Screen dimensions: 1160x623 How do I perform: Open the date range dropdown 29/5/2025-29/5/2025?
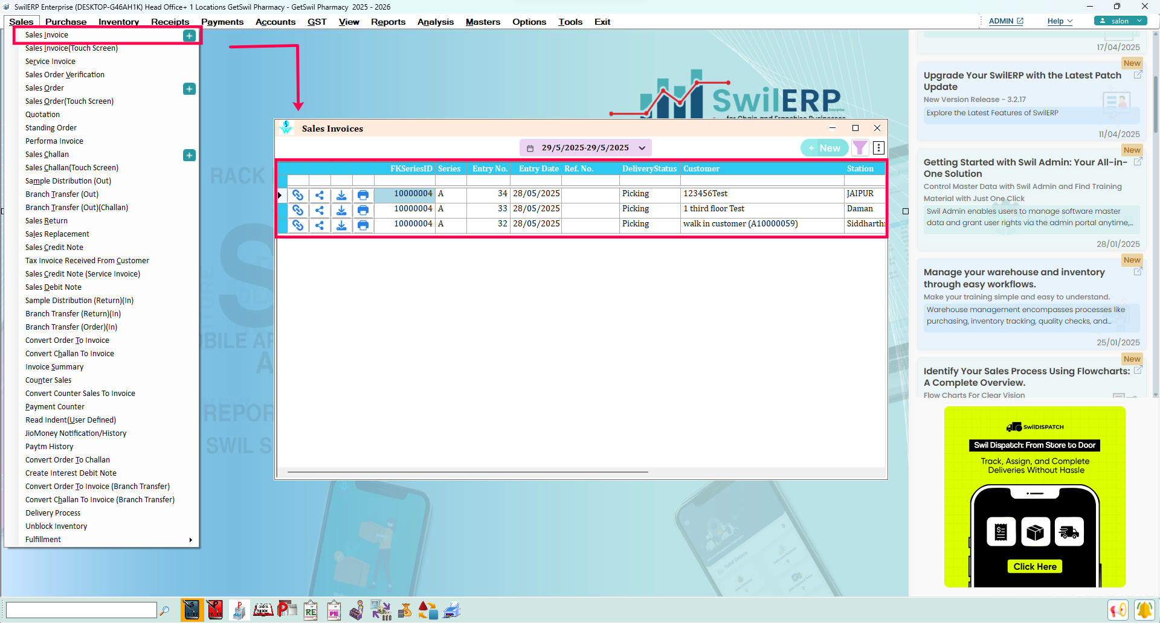click(585, 148)
